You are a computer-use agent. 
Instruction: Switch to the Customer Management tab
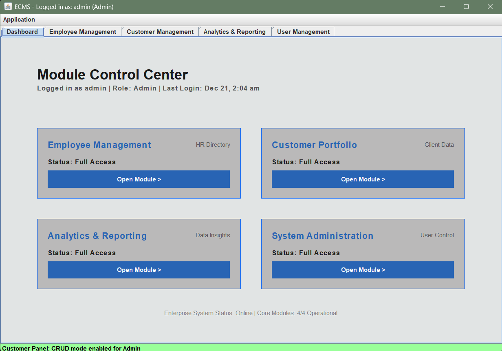pyautogui.click(x=160, y=32)
